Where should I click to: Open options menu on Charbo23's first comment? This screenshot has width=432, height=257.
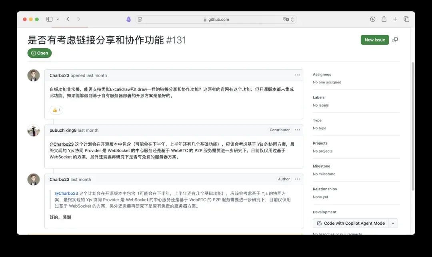coord(297,75)
